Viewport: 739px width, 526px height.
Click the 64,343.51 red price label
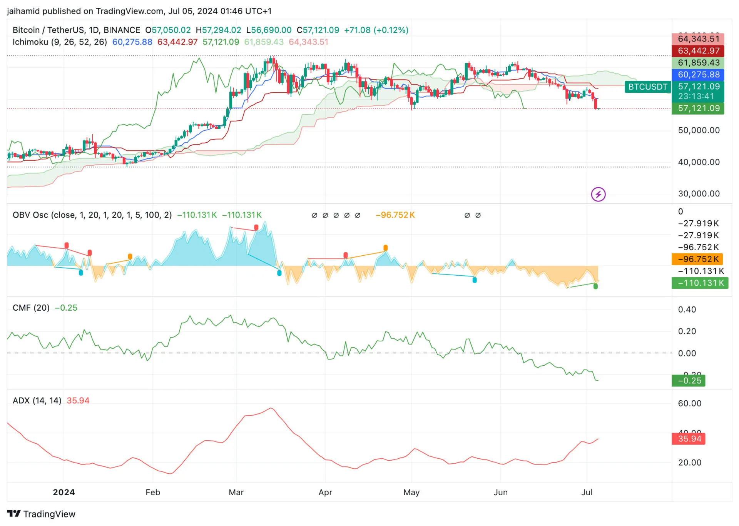tap(698, 39)
